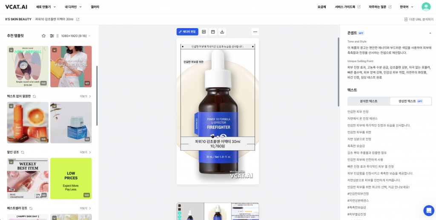436x220 pixels.
Task: Click the main product video preview
Action: pyautogui.click(x=218, y=111)
